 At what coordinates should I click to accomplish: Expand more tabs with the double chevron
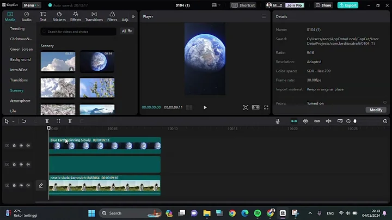(133, 16)
